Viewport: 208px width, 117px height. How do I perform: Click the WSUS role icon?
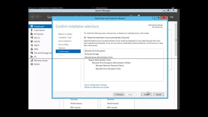pyautogui.click(x=32, y=64)
